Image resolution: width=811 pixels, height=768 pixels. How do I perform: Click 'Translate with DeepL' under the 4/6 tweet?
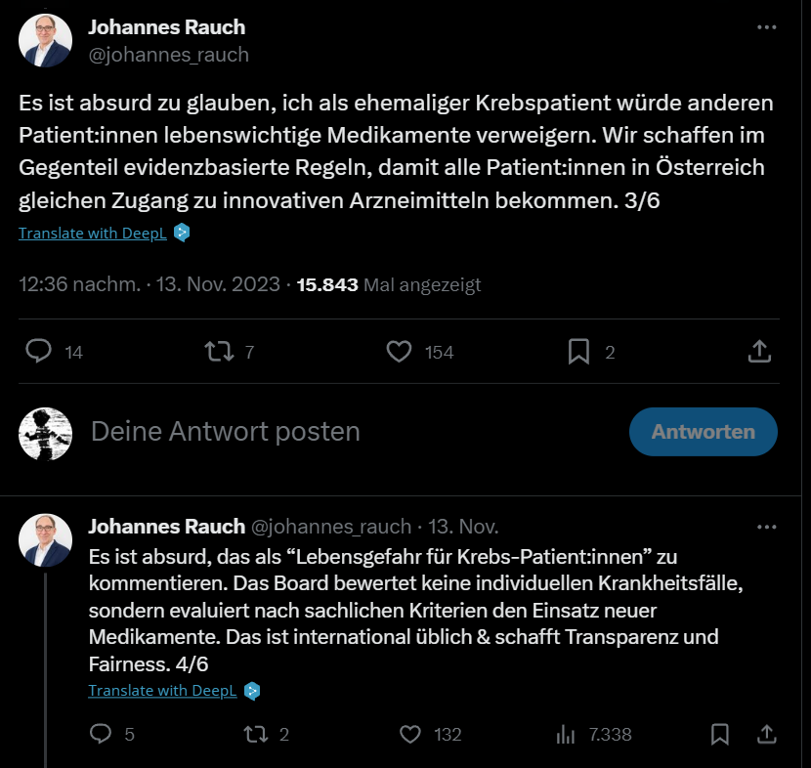click(162, 691)
